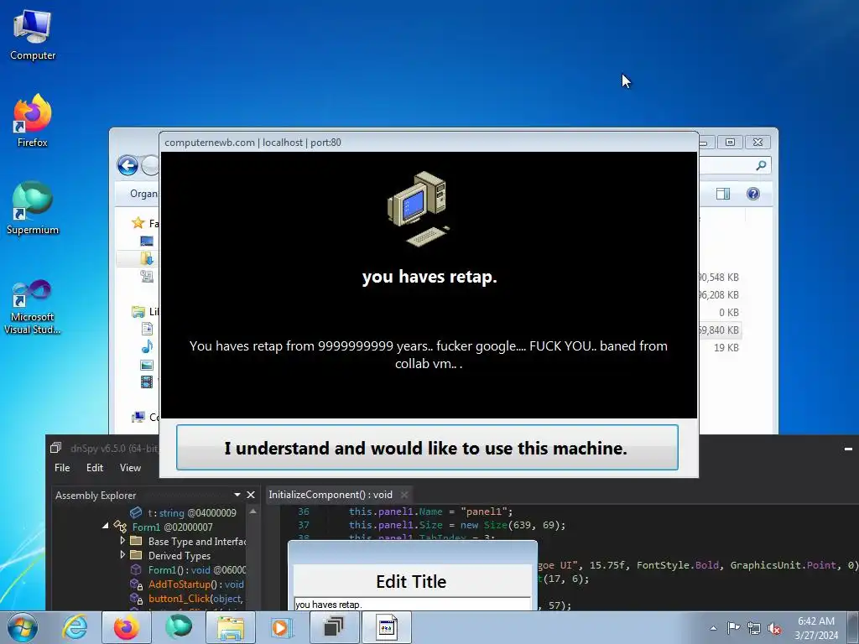
Task: Select the Supermium desktop shortcut
Action: coord(33,208)
